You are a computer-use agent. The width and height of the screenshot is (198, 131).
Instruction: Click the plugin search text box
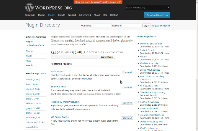(74, 57)
